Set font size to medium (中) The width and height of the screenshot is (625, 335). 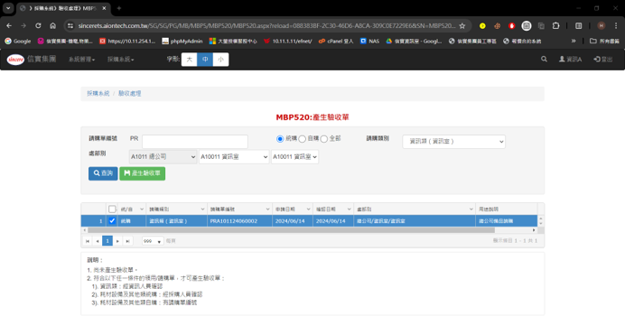click(x=205, y=60)
